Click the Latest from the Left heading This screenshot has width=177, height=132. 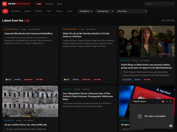click(x=16, y=21)
